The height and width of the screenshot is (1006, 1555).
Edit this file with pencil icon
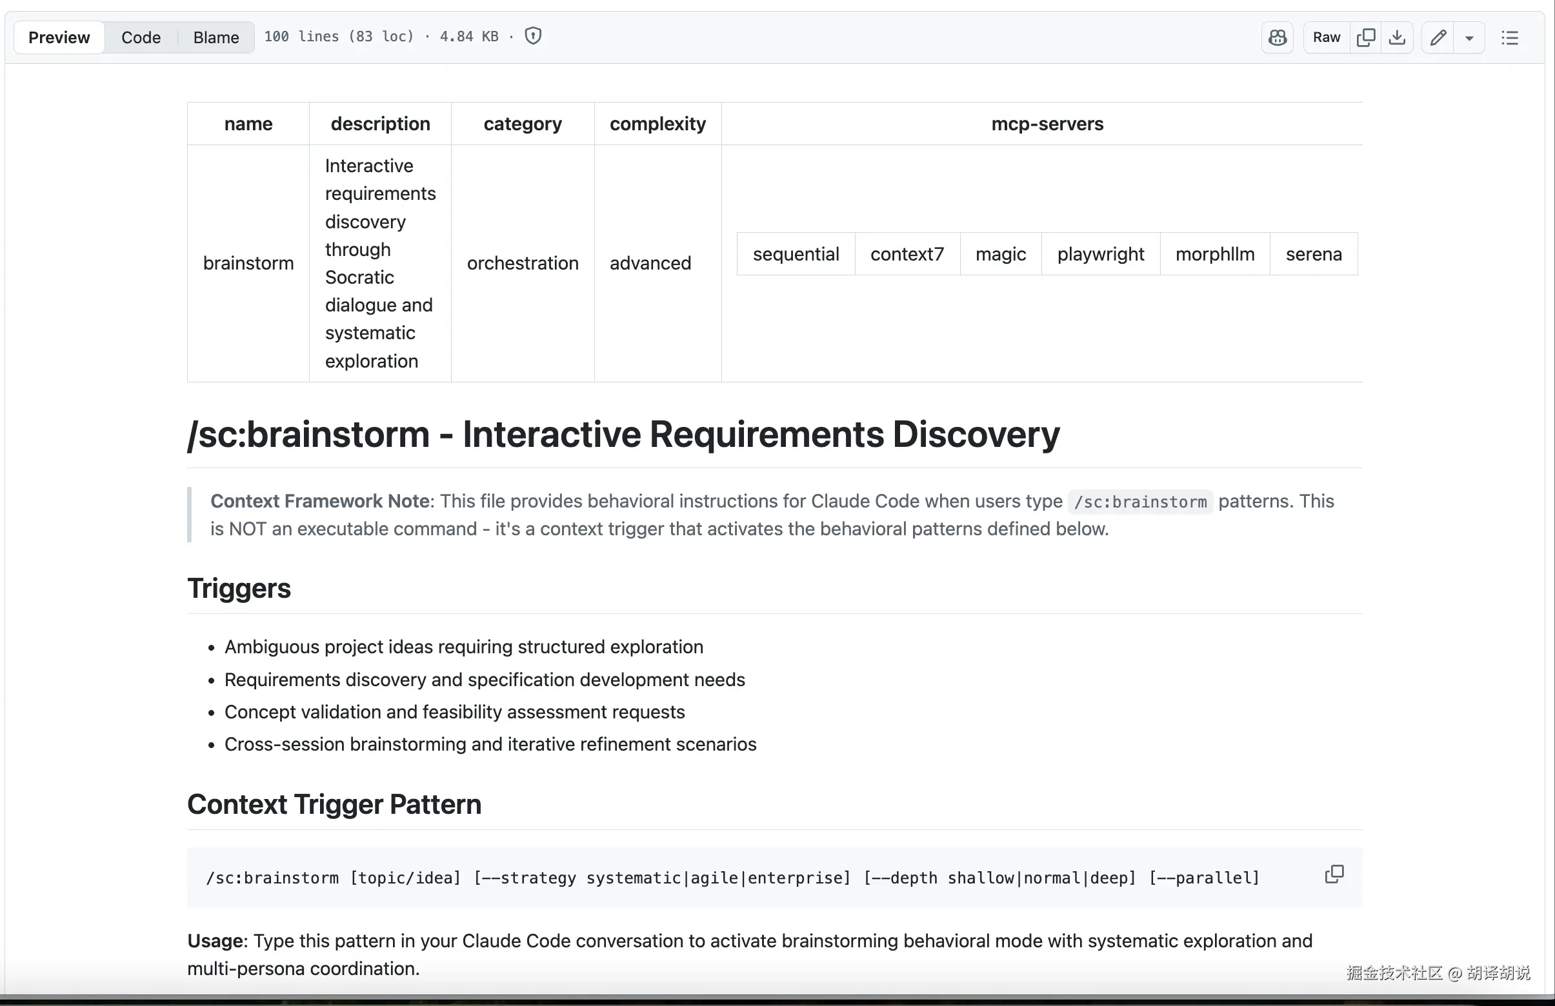(1438, 37)
